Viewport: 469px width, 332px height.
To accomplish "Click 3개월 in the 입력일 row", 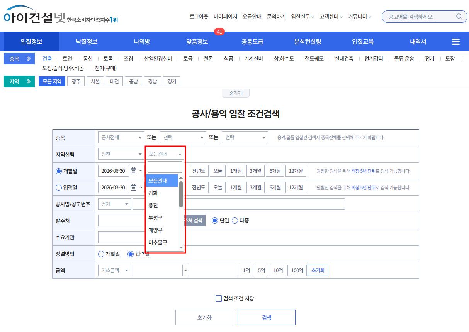I will click(255, 187).
